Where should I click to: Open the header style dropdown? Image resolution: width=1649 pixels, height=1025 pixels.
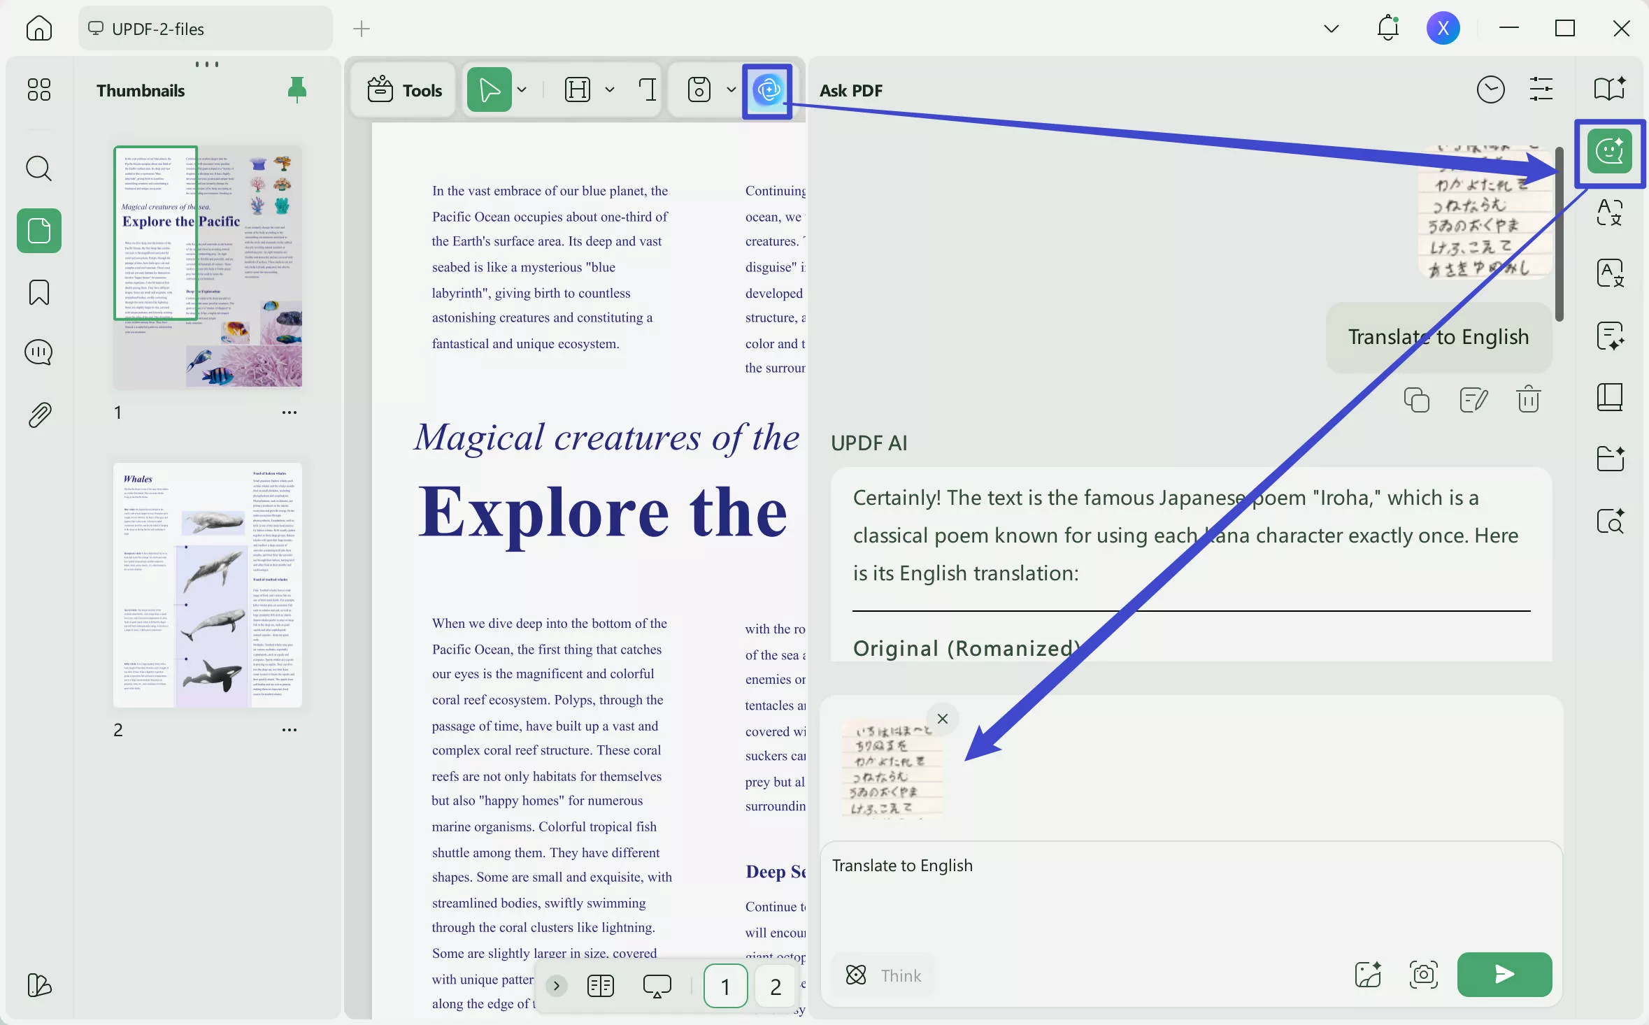(609, 89)
